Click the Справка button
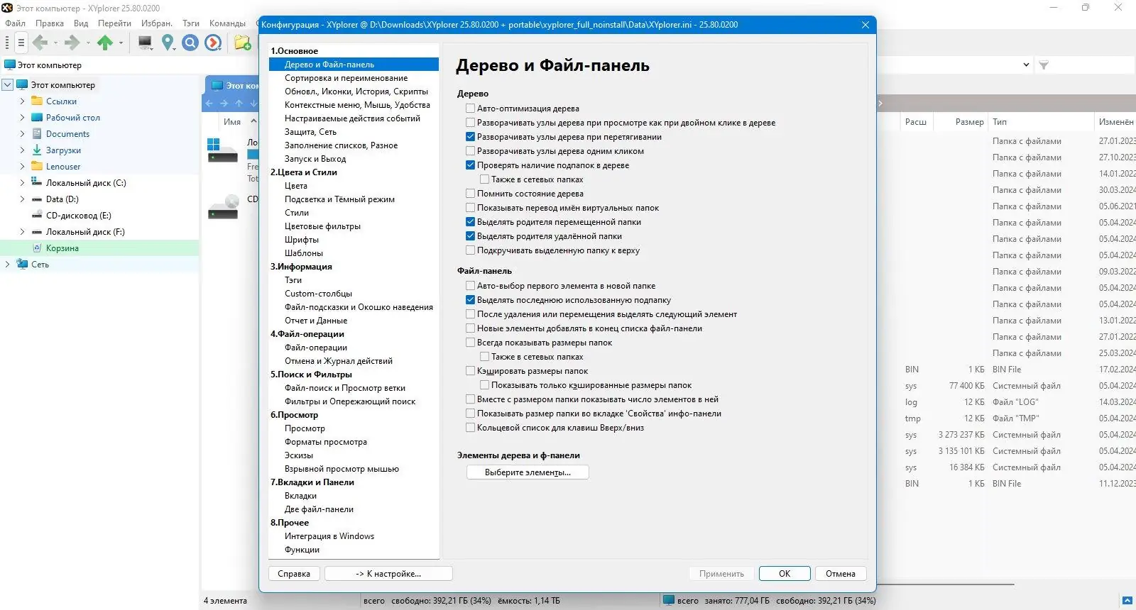The image size is (1136, 610). click(294, 574)
